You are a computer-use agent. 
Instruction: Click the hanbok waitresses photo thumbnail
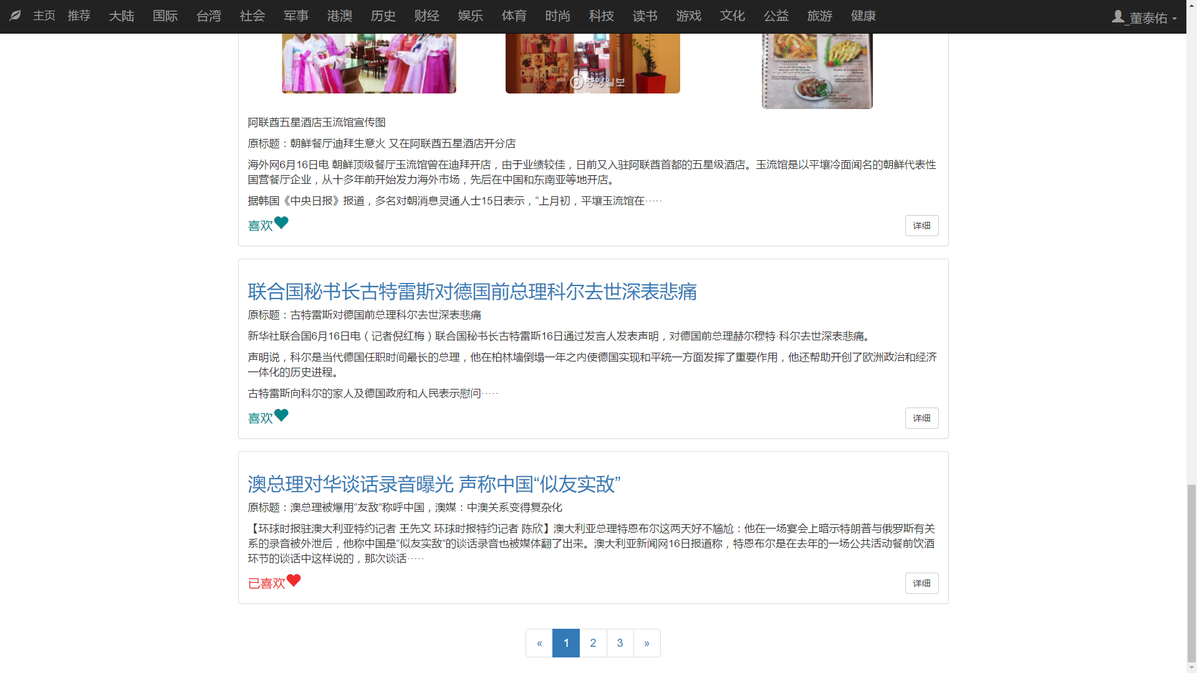pos(369,64)
